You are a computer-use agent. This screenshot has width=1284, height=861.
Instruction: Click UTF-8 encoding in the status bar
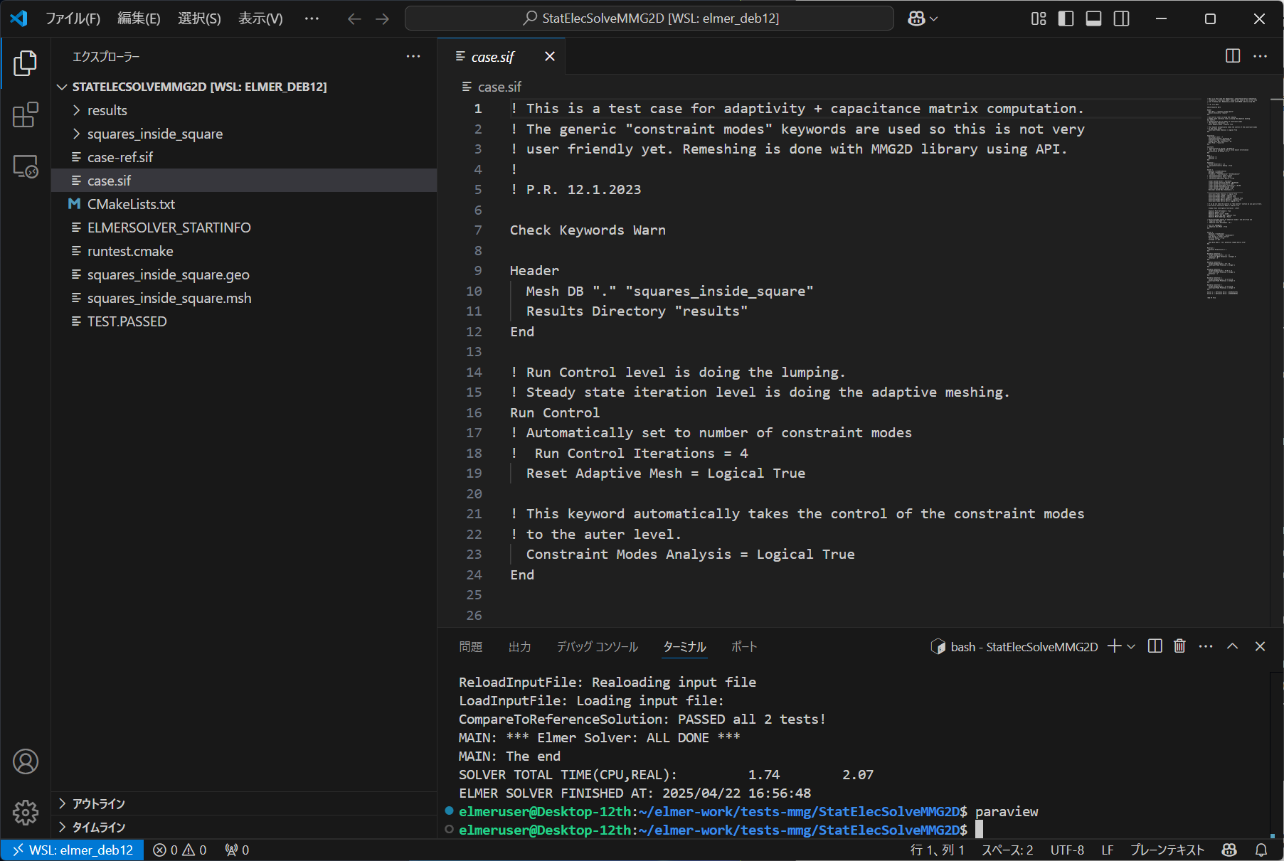(x=1066, y=849)
